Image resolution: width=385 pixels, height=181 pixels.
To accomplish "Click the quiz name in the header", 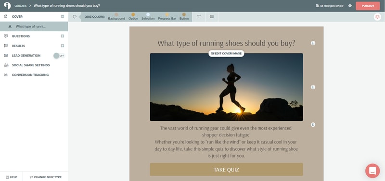I will coord(66,6).
